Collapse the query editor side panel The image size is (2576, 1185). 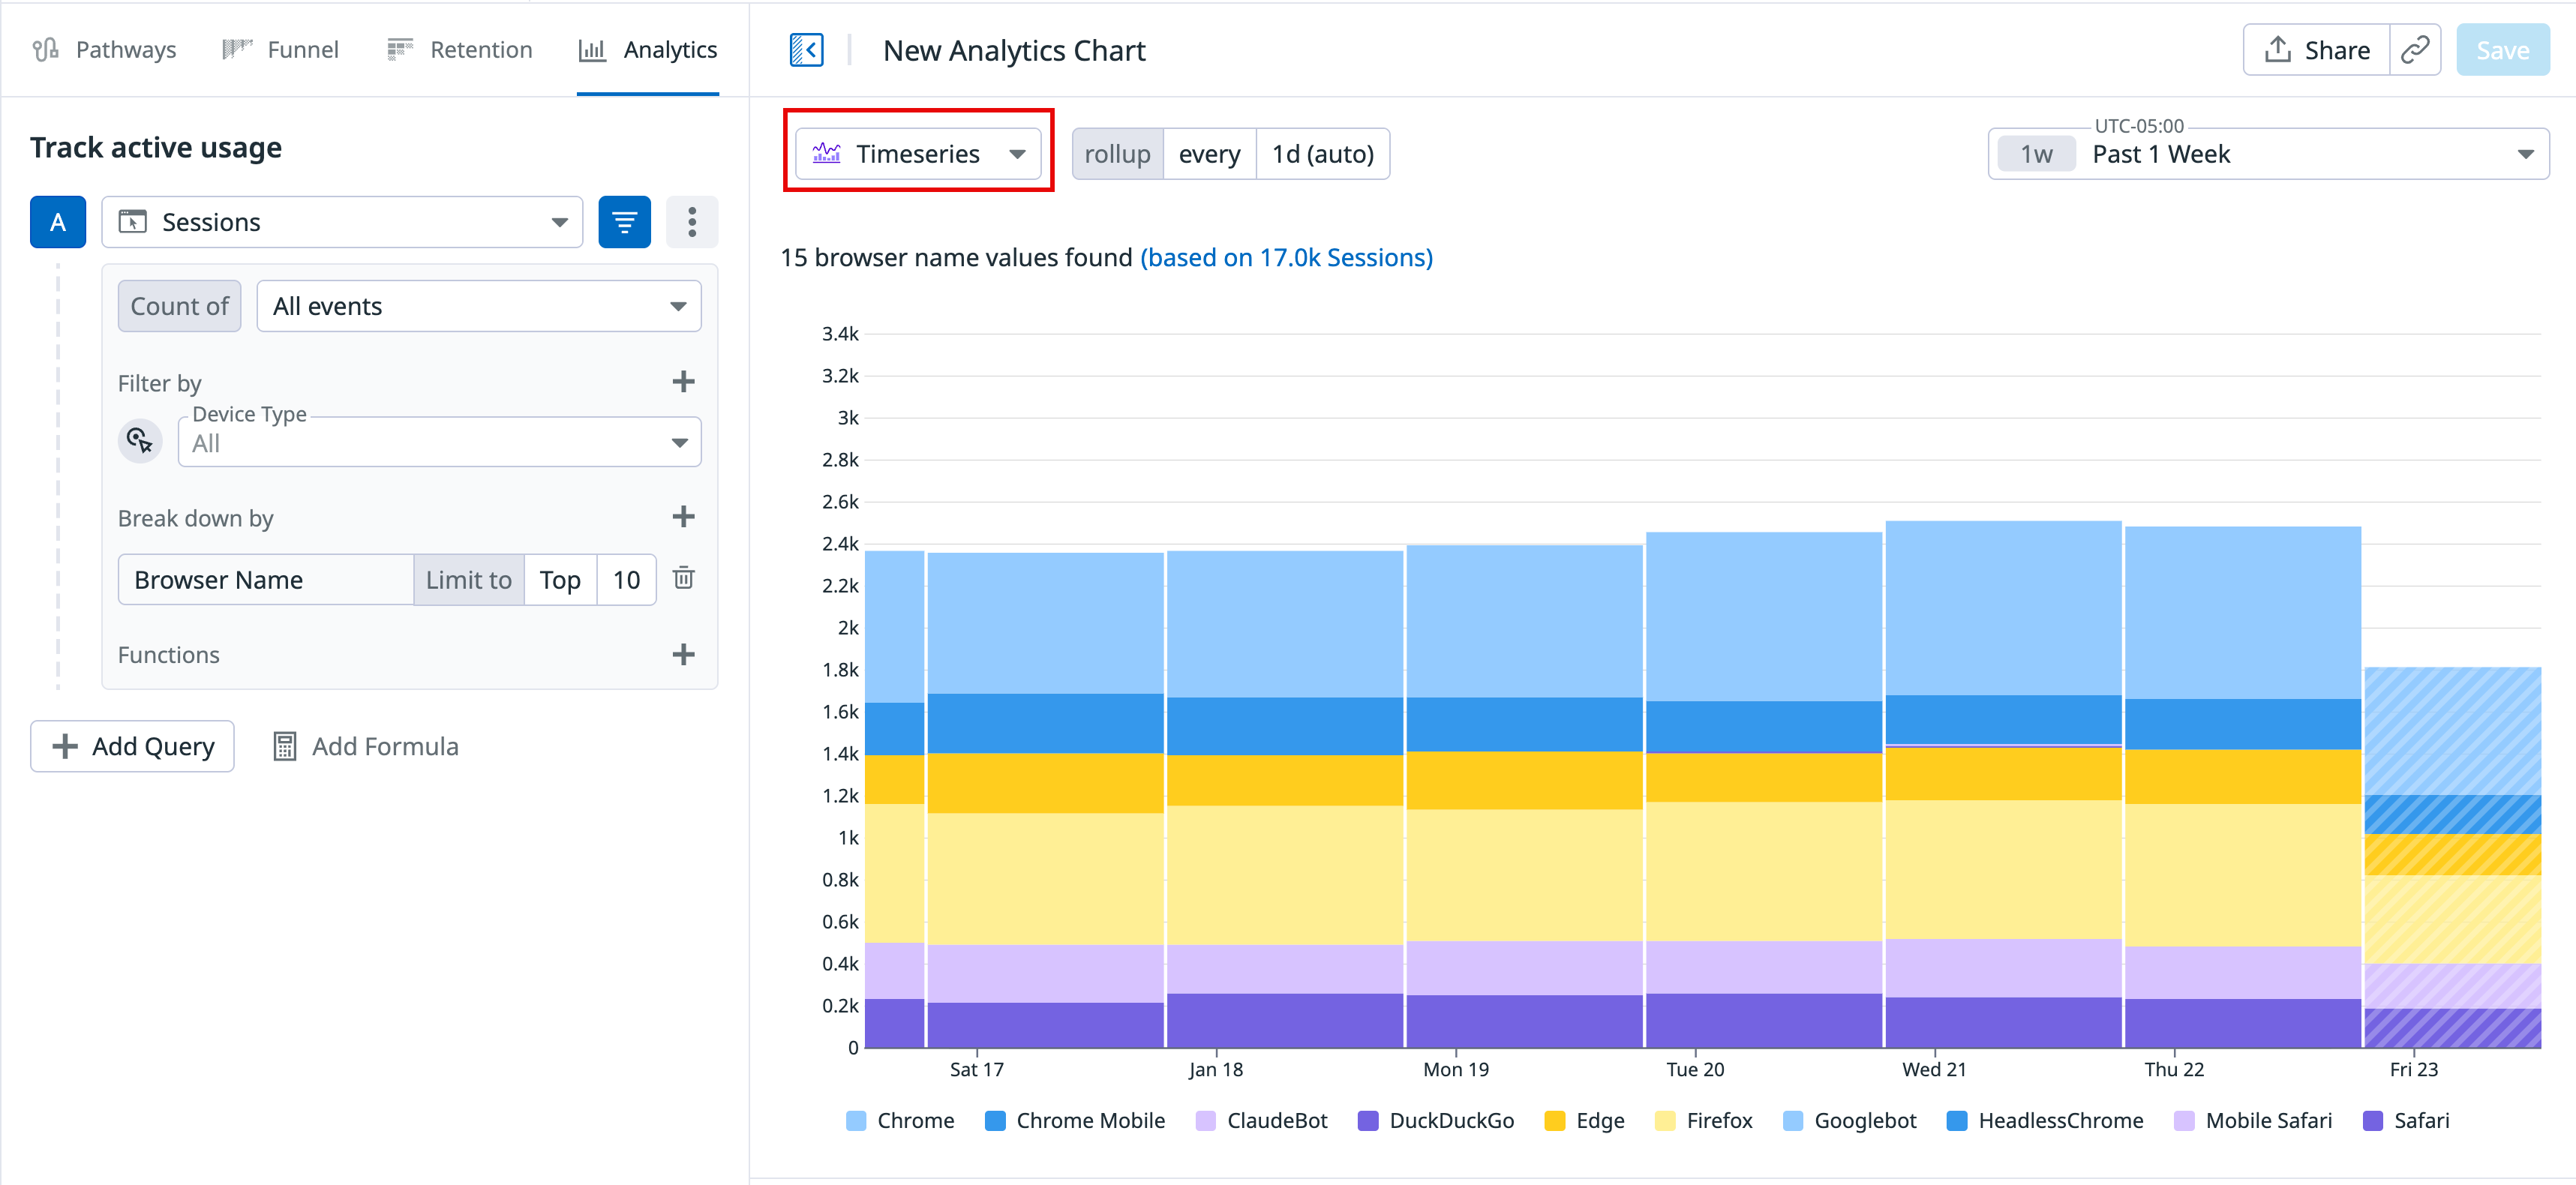click(x=806, y=50)
